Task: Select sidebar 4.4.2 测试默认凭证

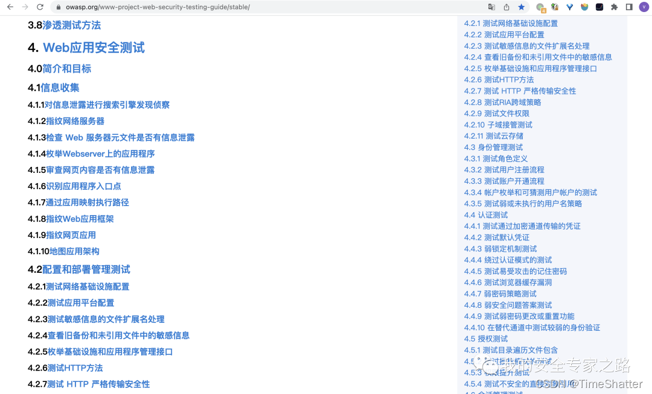Action: 497,237
